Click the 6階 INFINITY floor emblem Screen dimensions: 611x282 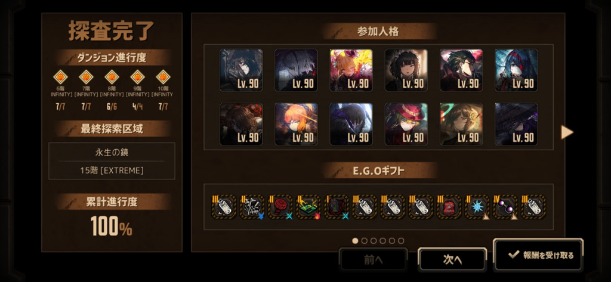click(60, 77)
